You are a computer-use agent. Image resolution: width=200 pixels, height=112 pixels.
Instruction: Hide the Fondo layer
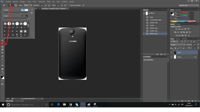171,57
